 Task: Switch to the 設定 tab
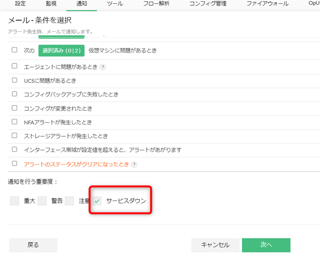click(20, 4)
